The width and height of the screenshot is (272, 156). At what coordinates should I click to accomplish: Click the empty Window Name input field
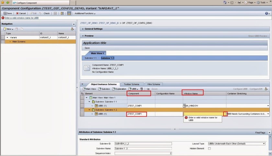coord(203,114)
